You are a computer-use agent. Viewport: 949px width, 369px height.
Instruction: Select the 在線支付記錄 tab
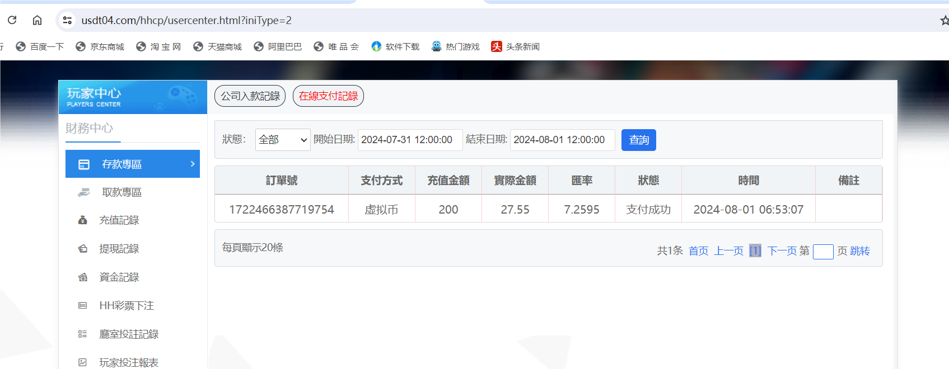pos(328,96)
